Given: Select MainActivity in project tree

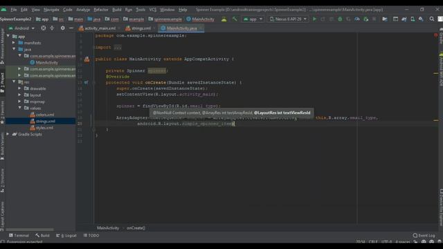Looking at the screenshot, I should pos(44,62).
